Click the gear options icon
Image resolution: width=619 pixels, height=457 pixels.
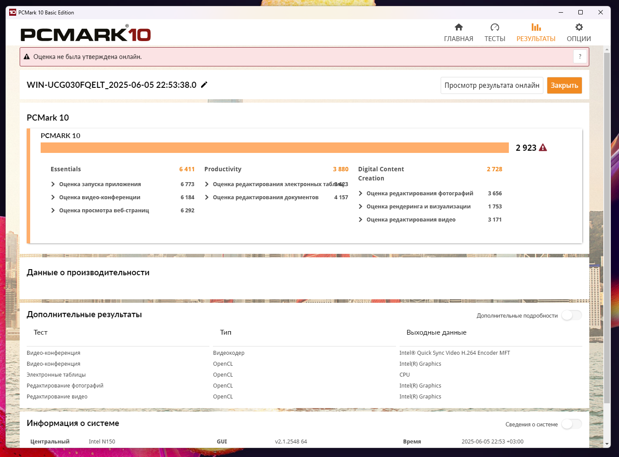(x=579, y=27)
